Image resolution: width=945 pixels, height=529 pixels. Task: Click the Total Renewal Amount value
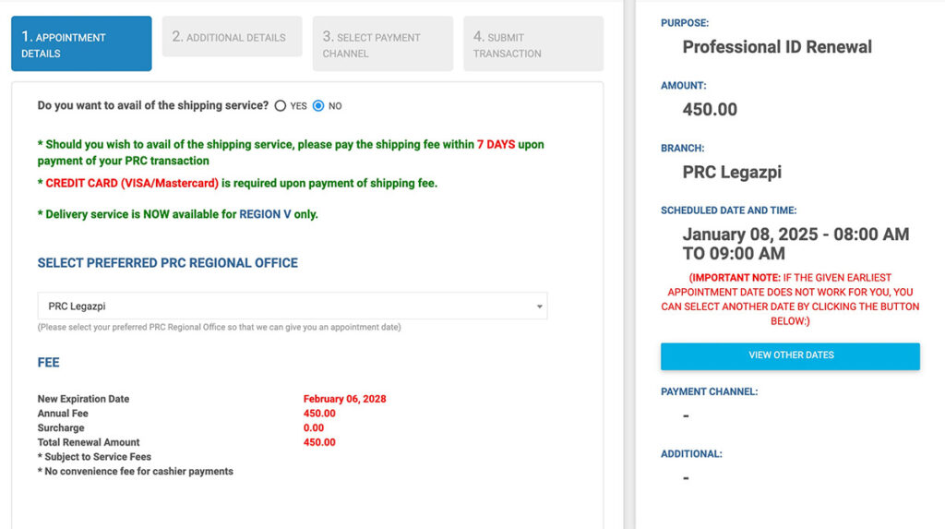[x=319, y=442]
